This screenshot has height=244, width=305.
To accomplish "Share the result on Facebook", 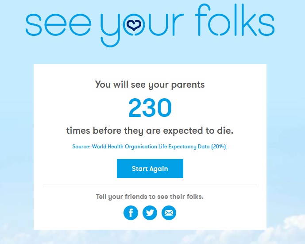I will tap(131, 213).
